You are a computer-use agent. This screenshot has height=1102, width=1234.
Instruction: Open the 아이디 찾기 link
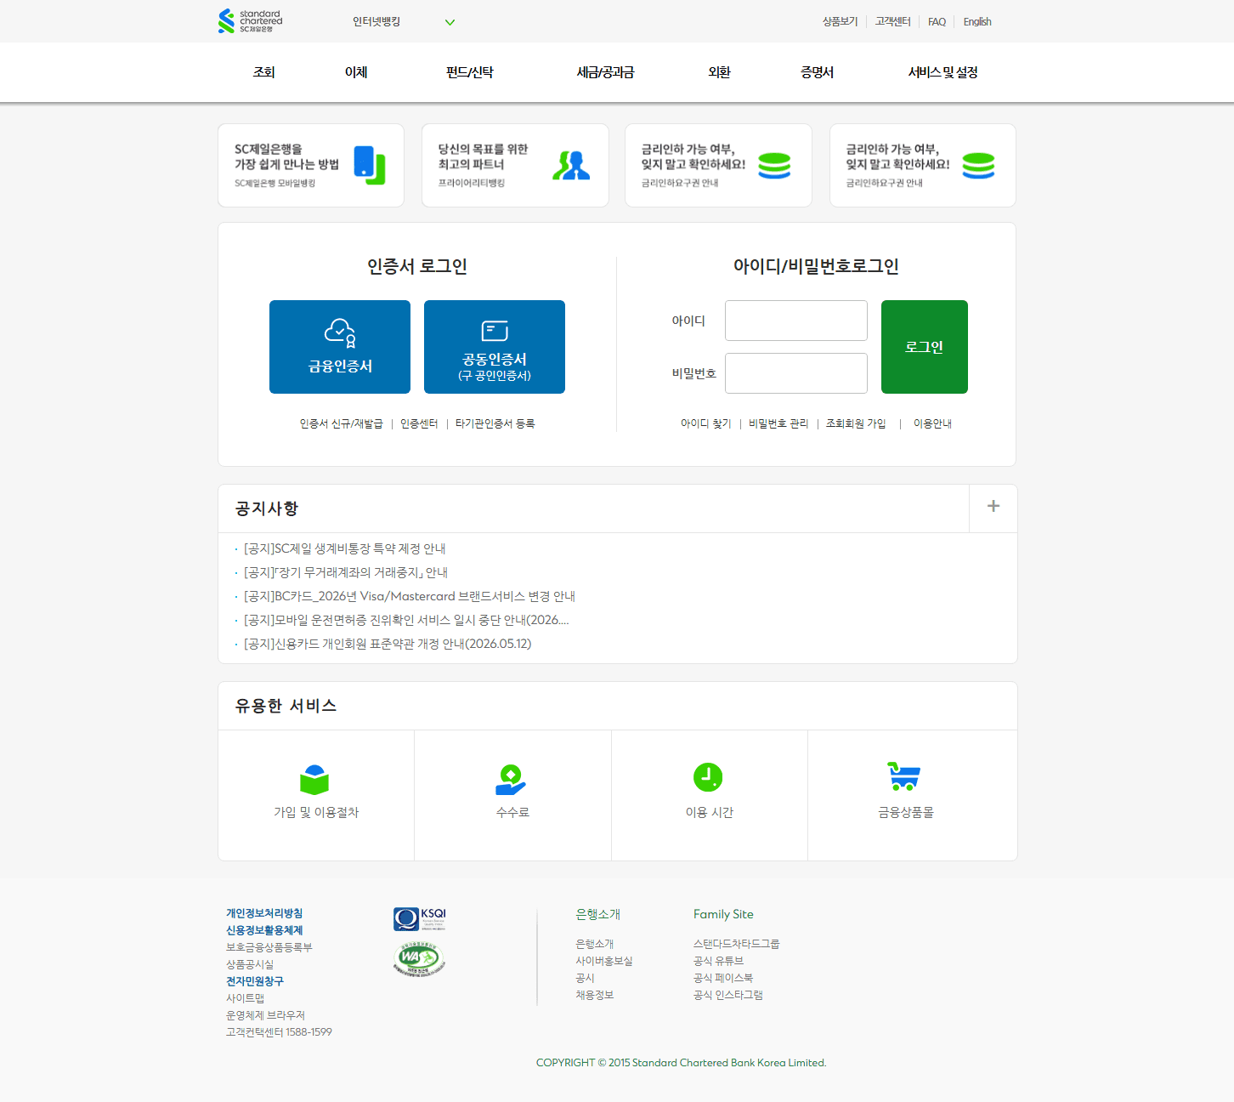point(705,423)
